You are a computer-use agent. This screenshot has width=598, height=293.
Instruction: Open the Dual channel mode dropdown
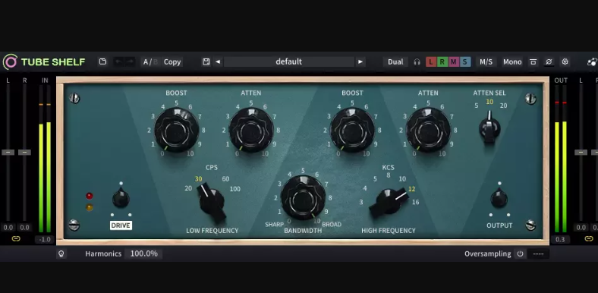(x=395, y=61)
